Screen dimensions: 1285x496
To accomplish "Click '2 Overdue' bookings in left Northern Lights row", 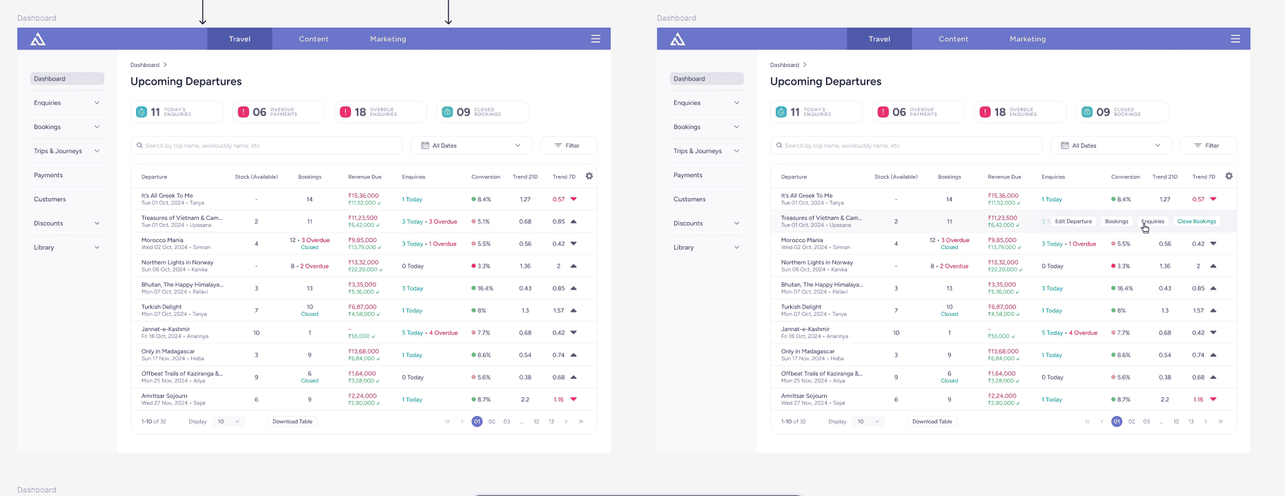I will click(314, 266).
